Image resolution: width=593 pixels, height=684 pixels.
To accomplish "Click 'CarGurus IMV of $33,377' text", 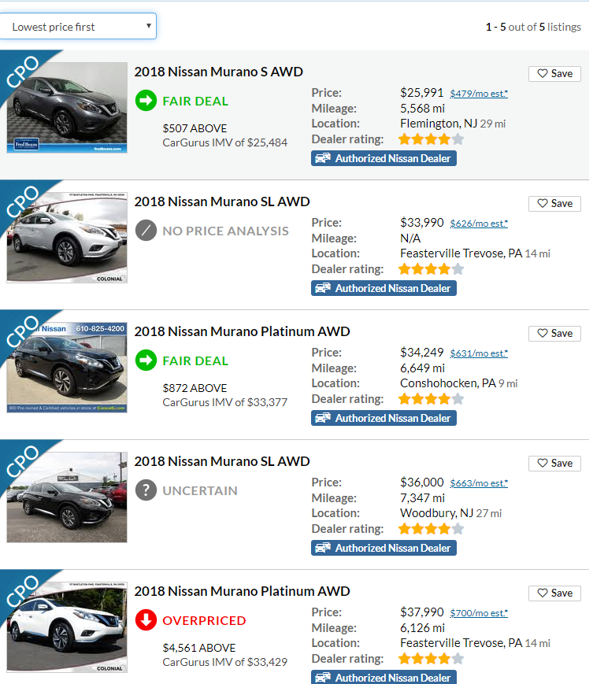I will click(x=224, y=402).
